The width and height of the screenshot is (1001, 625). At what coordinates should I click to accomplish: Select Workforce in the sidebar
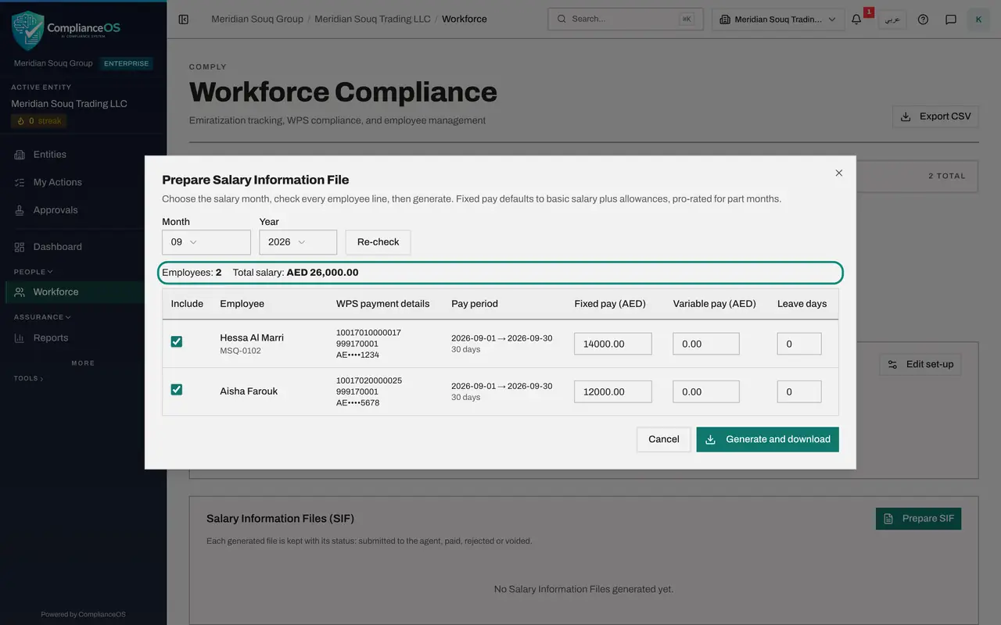pyautogui.click(x=83, y=292)
